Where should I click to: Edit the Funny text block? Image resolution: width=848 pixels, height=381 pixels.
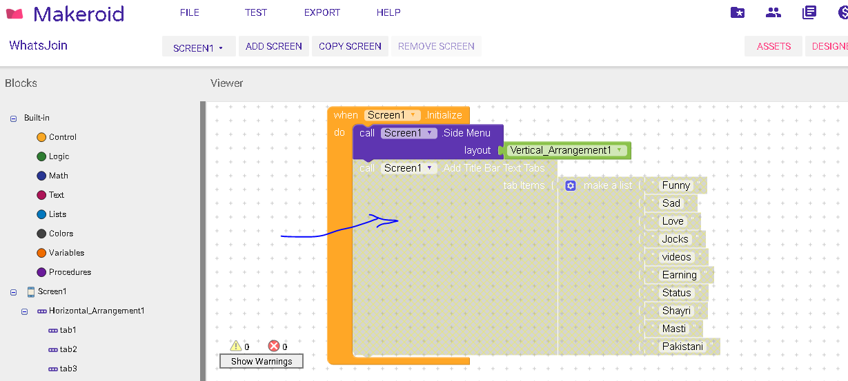coord(676,185)
